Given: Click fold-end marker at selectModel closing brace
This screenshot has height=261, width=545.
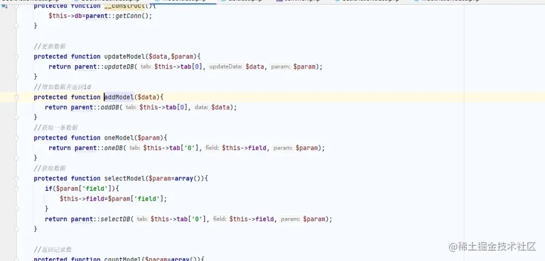Looking at the screenshot, I should (16, 229).
